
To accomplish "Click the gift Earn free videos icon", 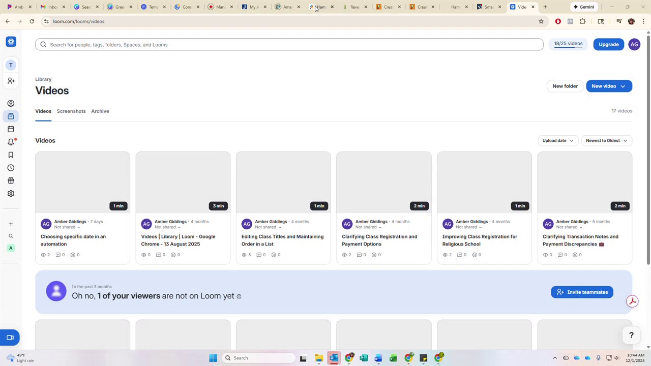I will 11,180.
